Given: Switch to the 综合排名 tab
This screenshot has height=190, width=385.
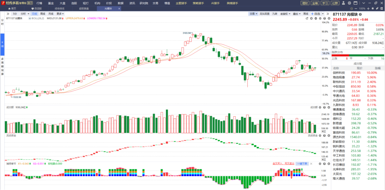Looking at the screenshot, I should pyautogui.click(x=60, y=8).
